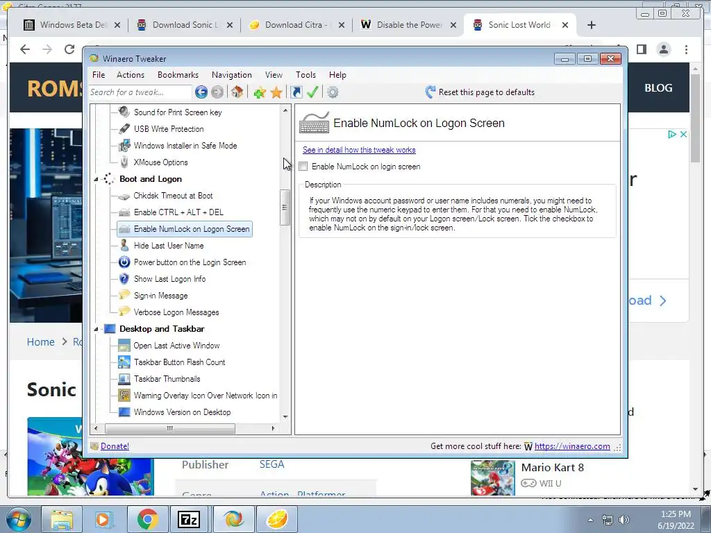
Task: Click the Taskbar Thumbnails icon
Action: coord(124,378)
